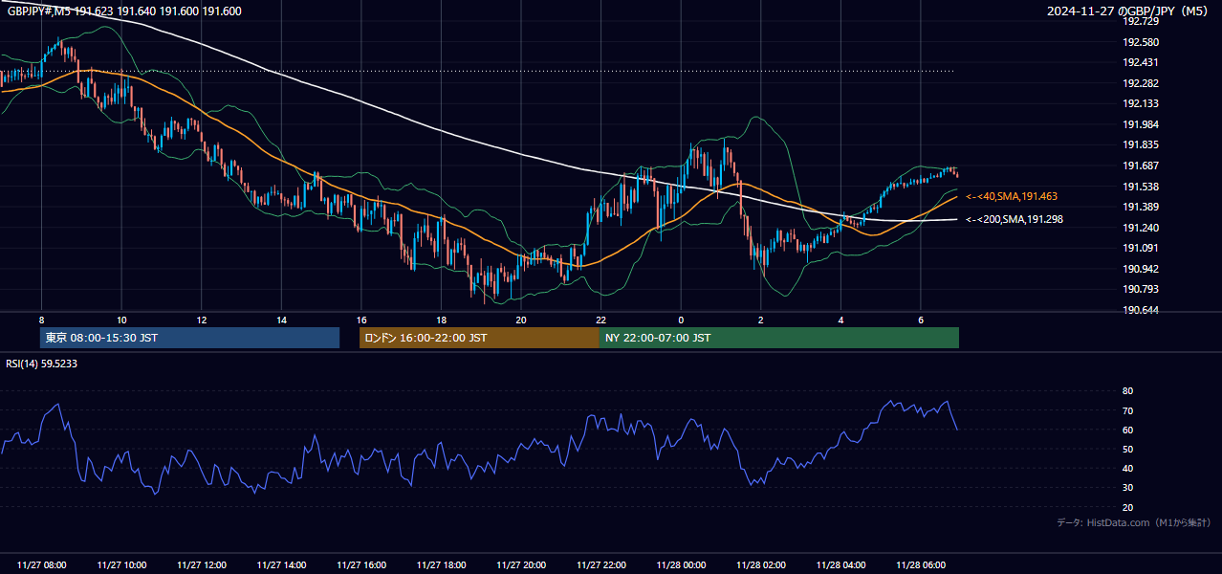
Task: Click price axis value 191.687
Action: click(1141, 166)
